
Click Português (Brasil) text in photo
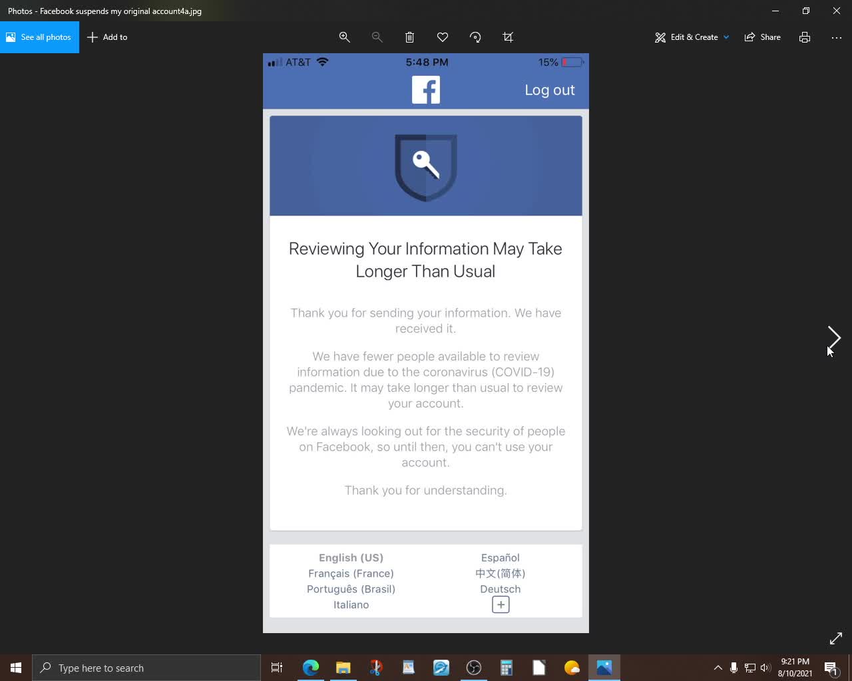pyautogui.click(x=351, y=589)
